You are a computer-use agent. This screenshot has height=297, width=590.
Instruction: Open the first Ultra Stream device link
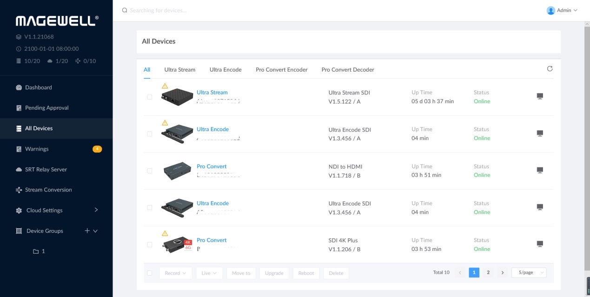(x=212, y=92)
